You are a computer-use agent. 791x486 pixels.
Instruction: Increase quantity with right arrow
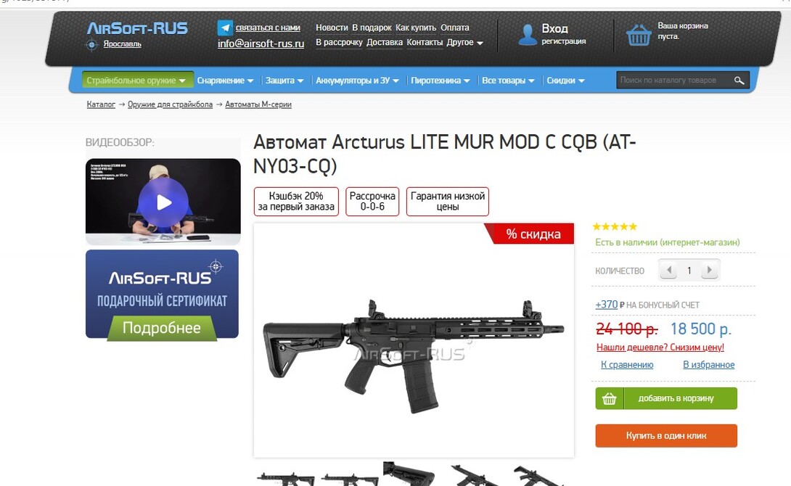point(709,271)
